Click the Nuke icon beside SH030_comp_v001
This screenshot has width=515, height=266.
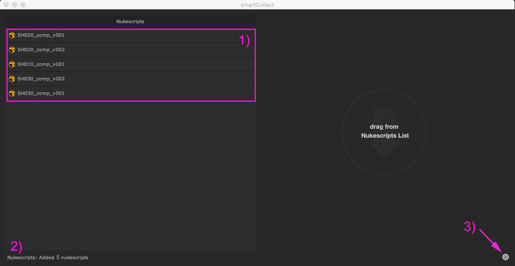(12, 93)
